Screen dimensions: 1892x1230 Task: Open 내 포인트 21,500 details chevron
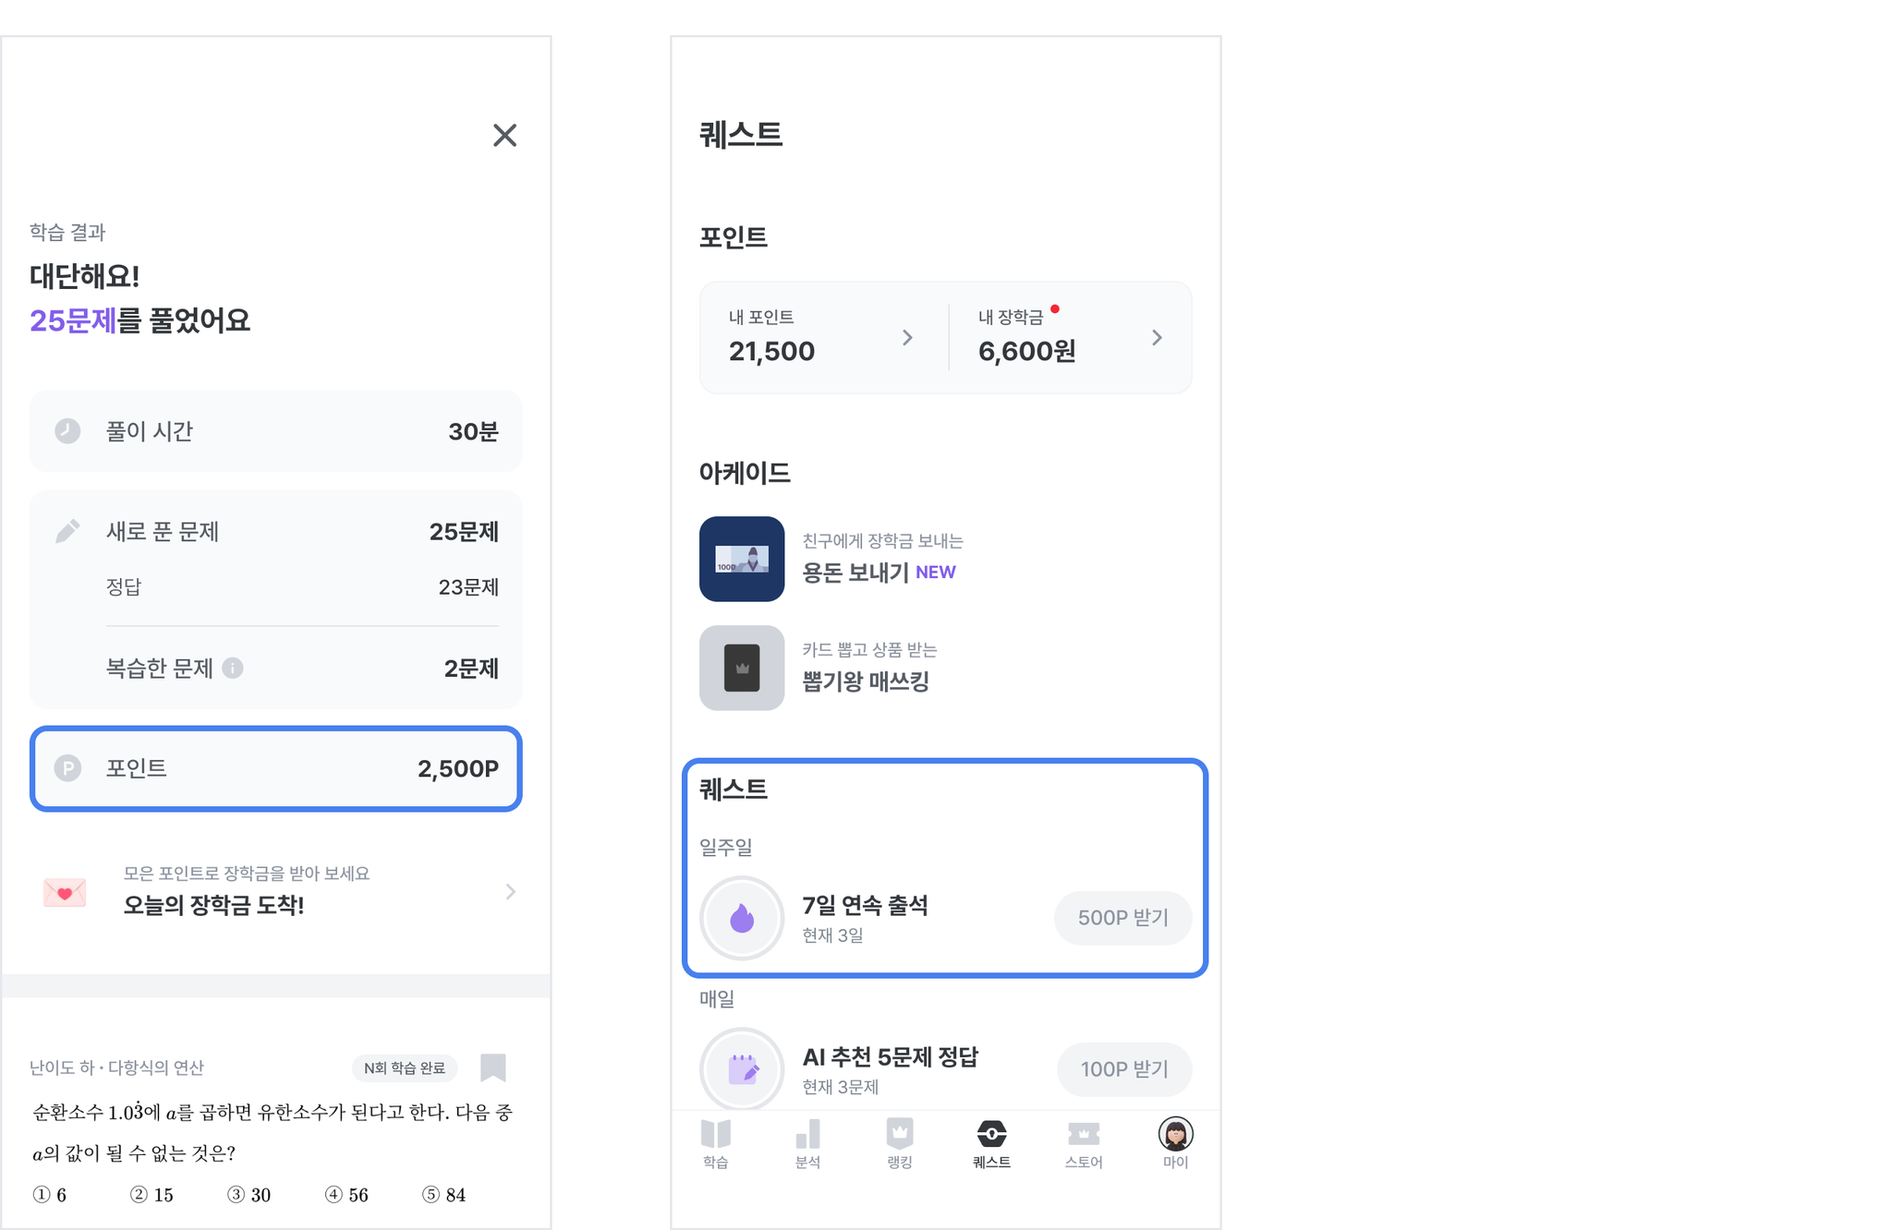907,338
